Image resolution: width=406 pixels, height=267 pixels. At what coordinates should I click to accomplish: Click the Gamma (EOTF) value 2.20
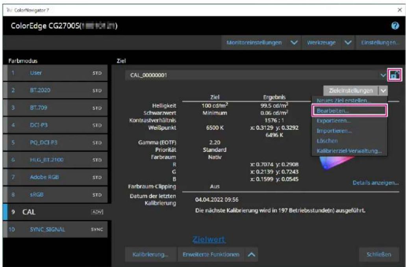215,142
